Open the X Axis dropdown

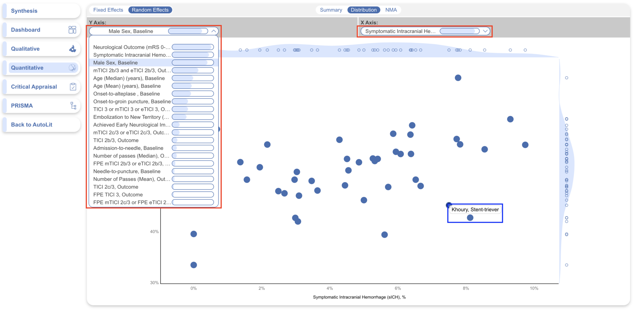(x=485, y=31)
